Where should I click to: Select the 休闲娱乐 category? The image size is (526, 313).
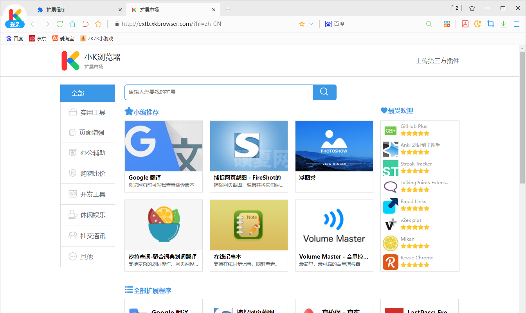88,215
